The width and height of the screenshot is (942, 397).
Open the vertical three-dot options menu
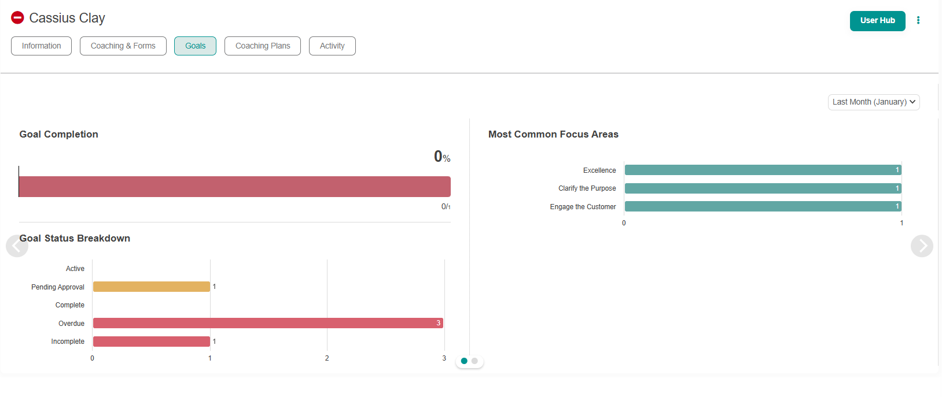pyautogui.click(x=918, y=20)
